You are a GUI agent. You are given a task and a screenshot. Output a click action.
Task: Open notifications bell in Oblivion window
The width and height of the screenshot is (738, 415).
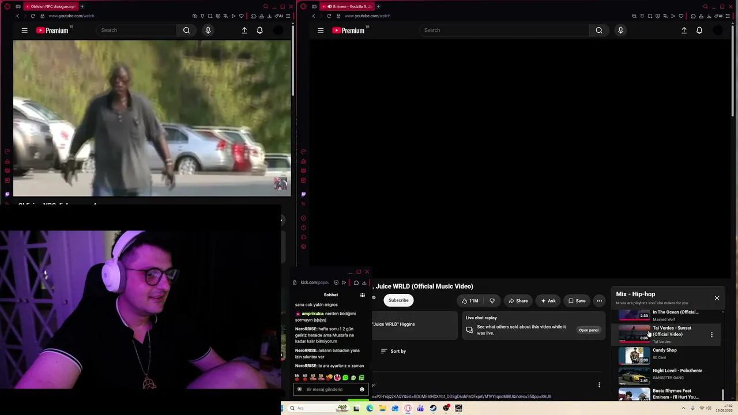pyautogui.click(x=260, y=31)
